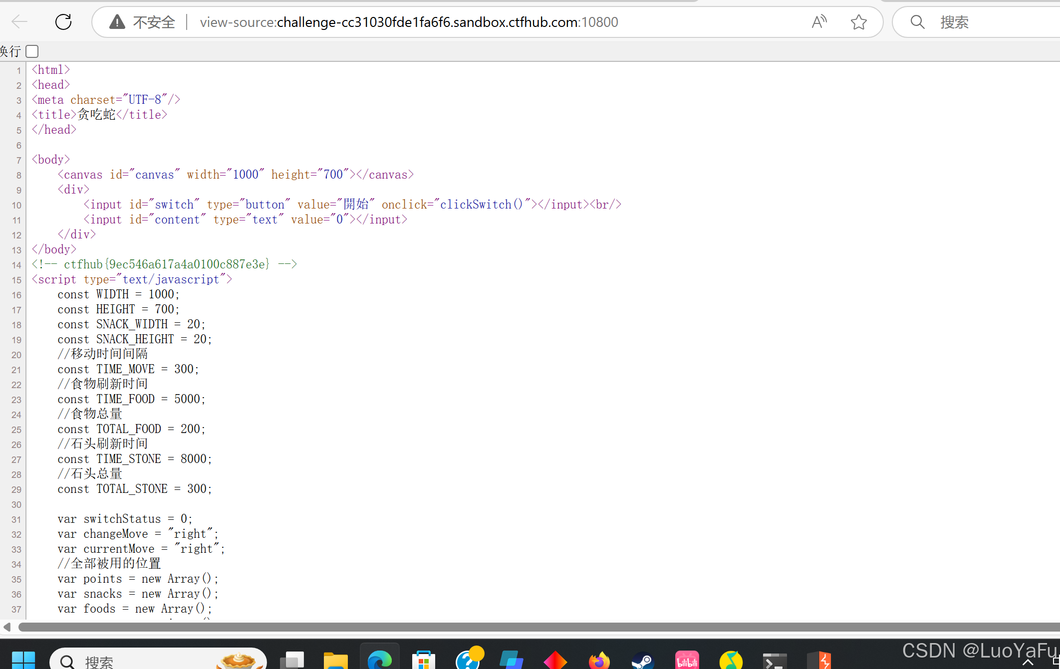The image size is (1060, 669).
Task: Launch the Thunder download app
Action: [x=819, y=660]
